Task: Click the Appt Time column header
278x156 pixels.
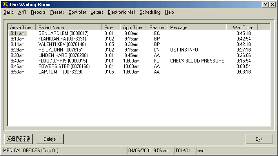Action: (133, 28)
